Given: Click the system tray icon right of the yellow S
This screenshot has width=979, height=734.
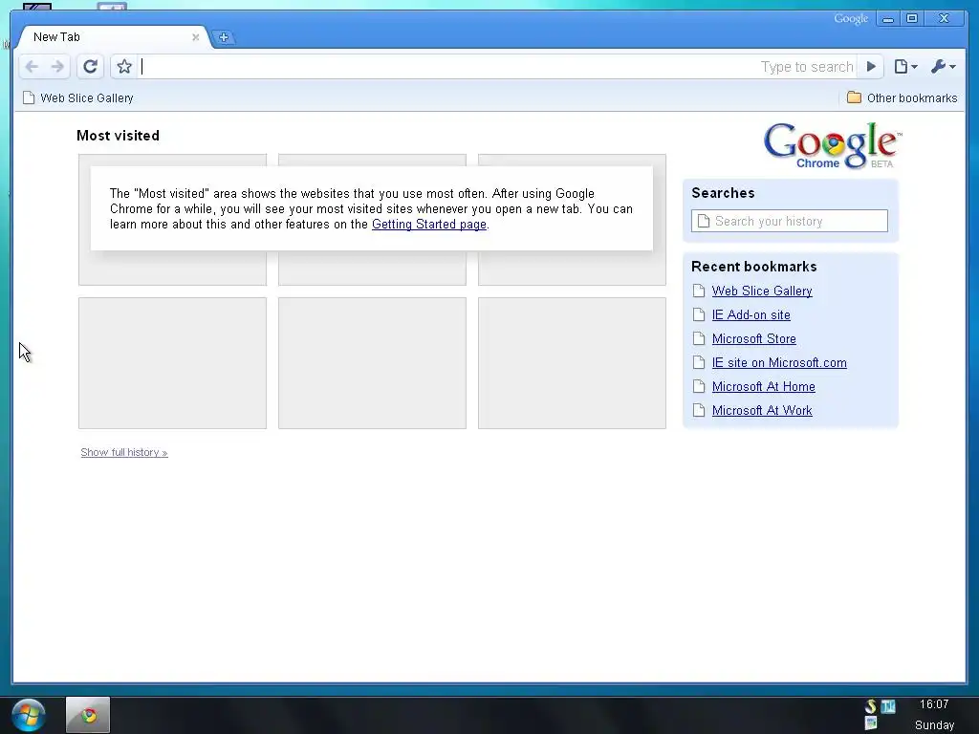Looking at the screenshot, I should pyautogui.click(x=888, y=706).
